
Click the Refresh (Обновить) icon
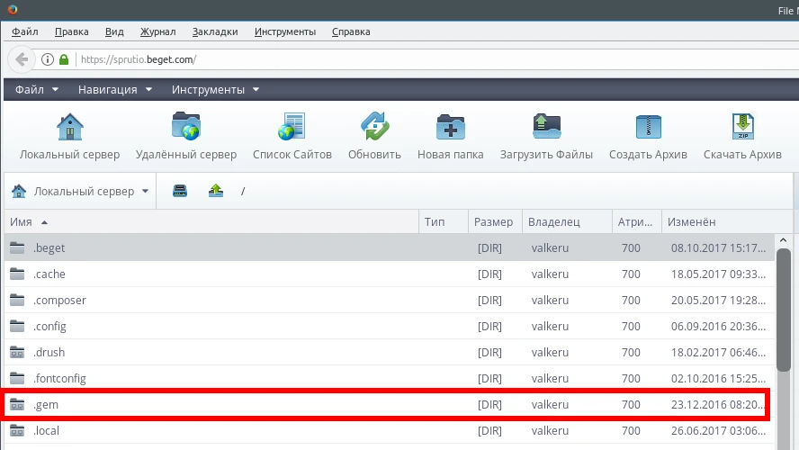click(374, 127)
